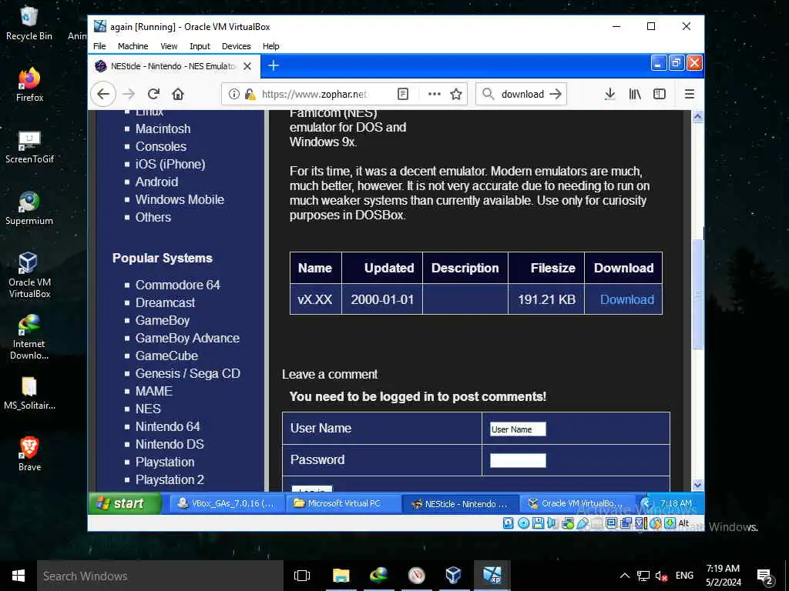The image size is (789, 591).
Task: Reload the page in Firefox
Action: click(x=153, y=94)
